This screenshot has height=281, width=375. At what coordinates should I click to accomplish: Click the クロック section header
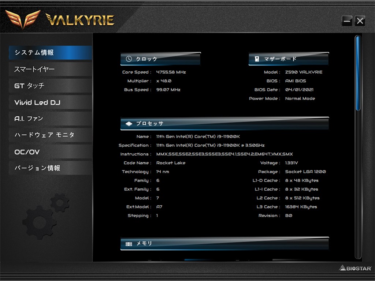tap(160, 59)
